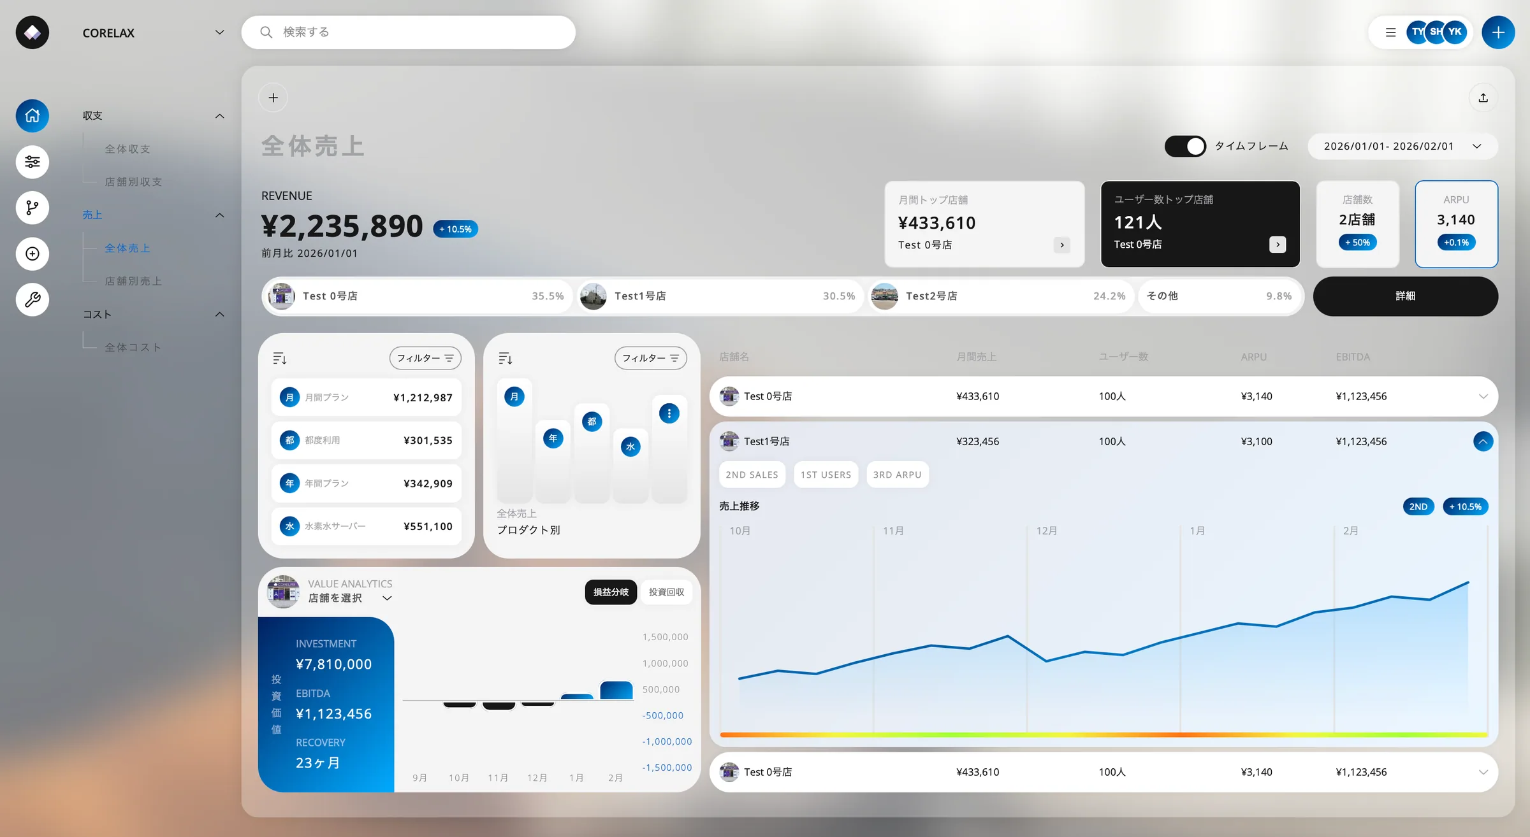The image size is (1530, 837).
Task: Click the TY user avatar
Action: click(1417, 32)
